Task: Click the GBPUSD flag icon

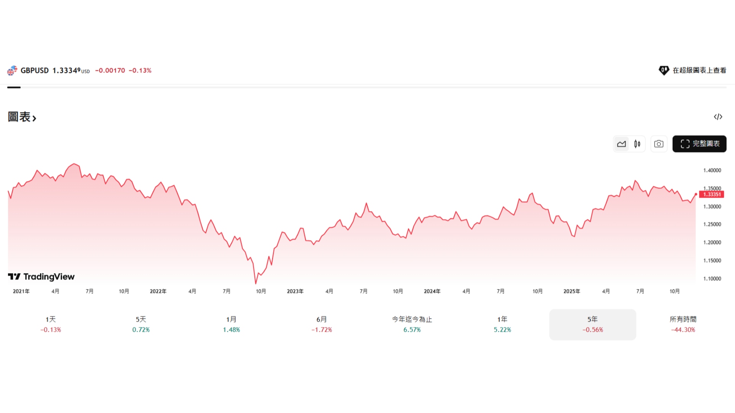Action: click(12, 70)
